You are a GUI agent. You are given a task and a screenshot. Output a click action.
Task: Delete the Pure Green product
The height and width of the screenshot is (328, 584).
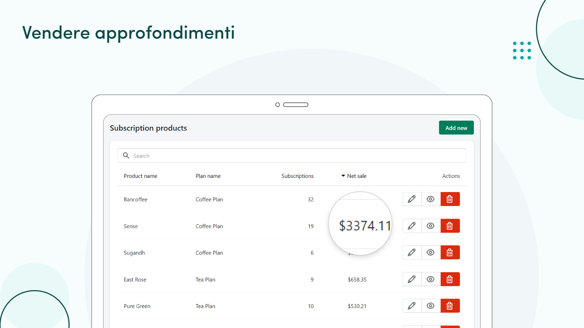point(450,306)
